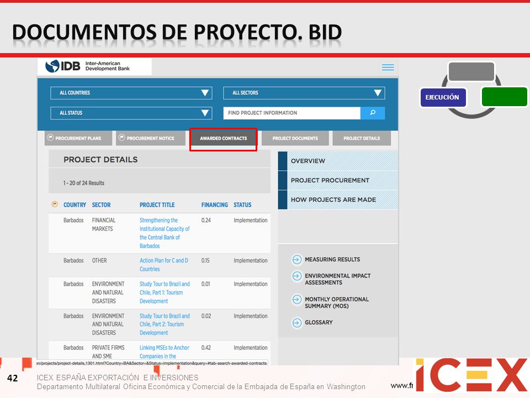Click the green box in the diagram
The image size is (530, 398).
(504, 97)
